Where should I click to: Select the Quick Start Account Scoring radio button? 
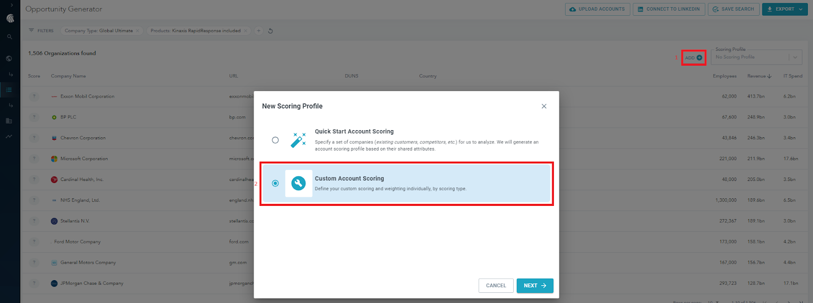(x=275, y=140)
